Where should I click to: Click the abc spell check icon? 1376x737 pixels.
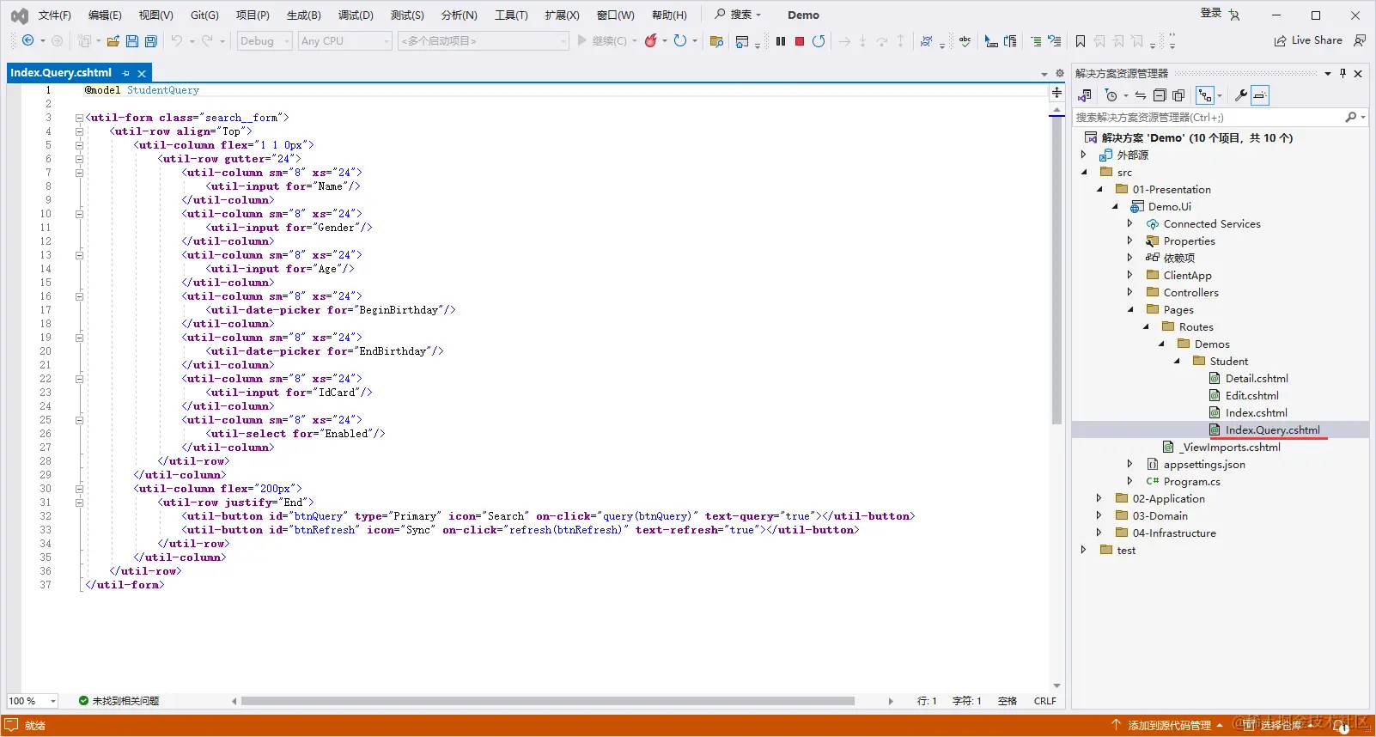click(x=965, y=40)
